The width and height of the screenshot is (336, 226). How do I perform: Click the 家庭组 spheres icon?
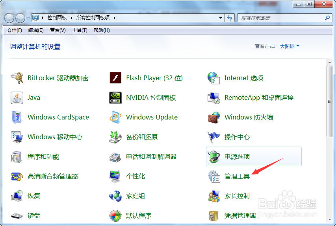click(x=115, y=196)
